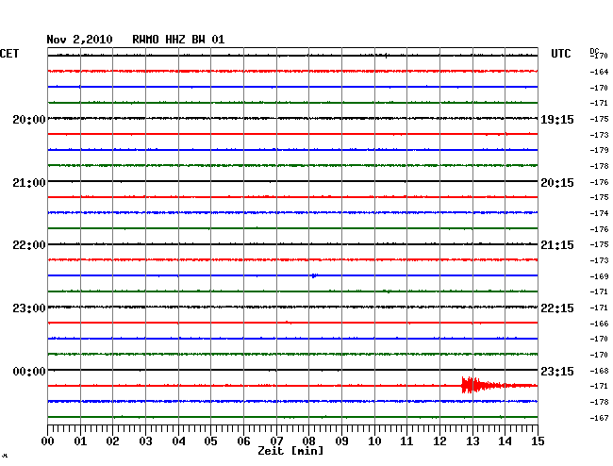
Task: Click the DC offset value "-179"
Action: tap(599, 150)
